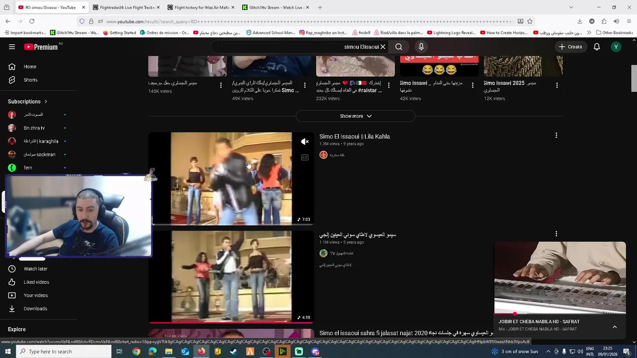Image resolution: width=637 pixels, height=358 pixels.
Task: Open the browser extensions puzzle icon
Action: [604, 21]
